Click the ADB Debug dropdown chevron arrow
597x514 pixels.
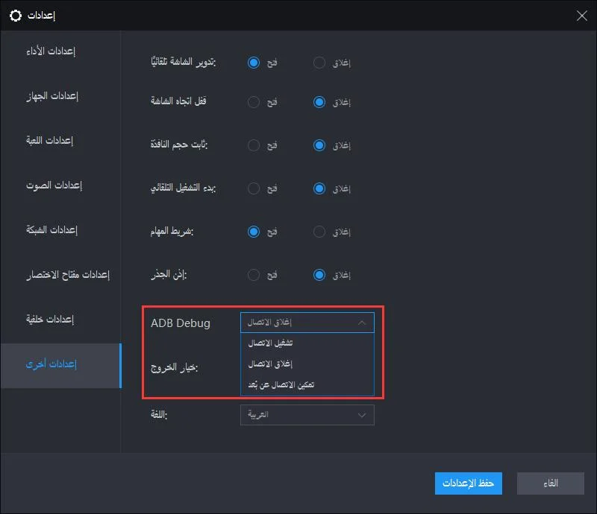pos(362,323)
